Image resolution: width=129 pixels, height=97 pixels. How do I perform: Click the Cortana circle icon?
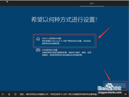pos(15,94)
